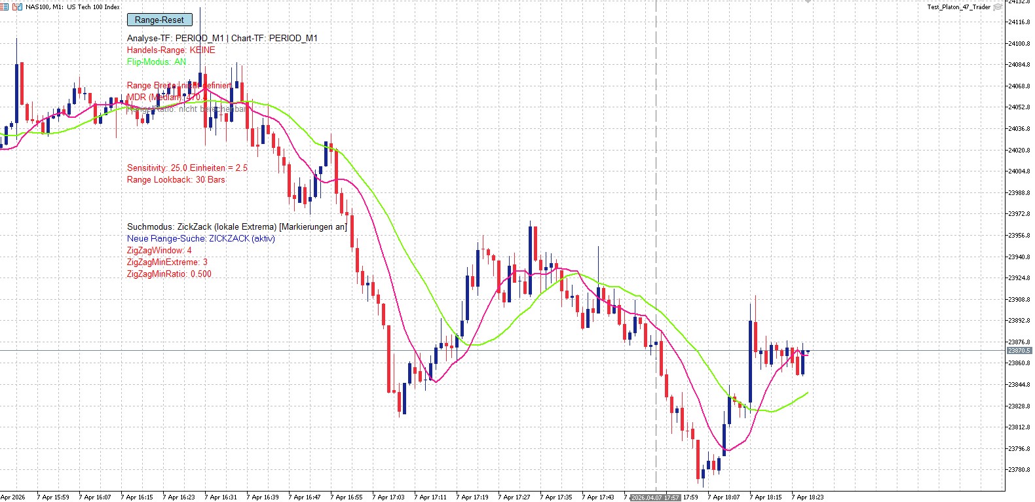
Task: Click the Expert Advisor graduation cap icon
Action: click(998, 7)
